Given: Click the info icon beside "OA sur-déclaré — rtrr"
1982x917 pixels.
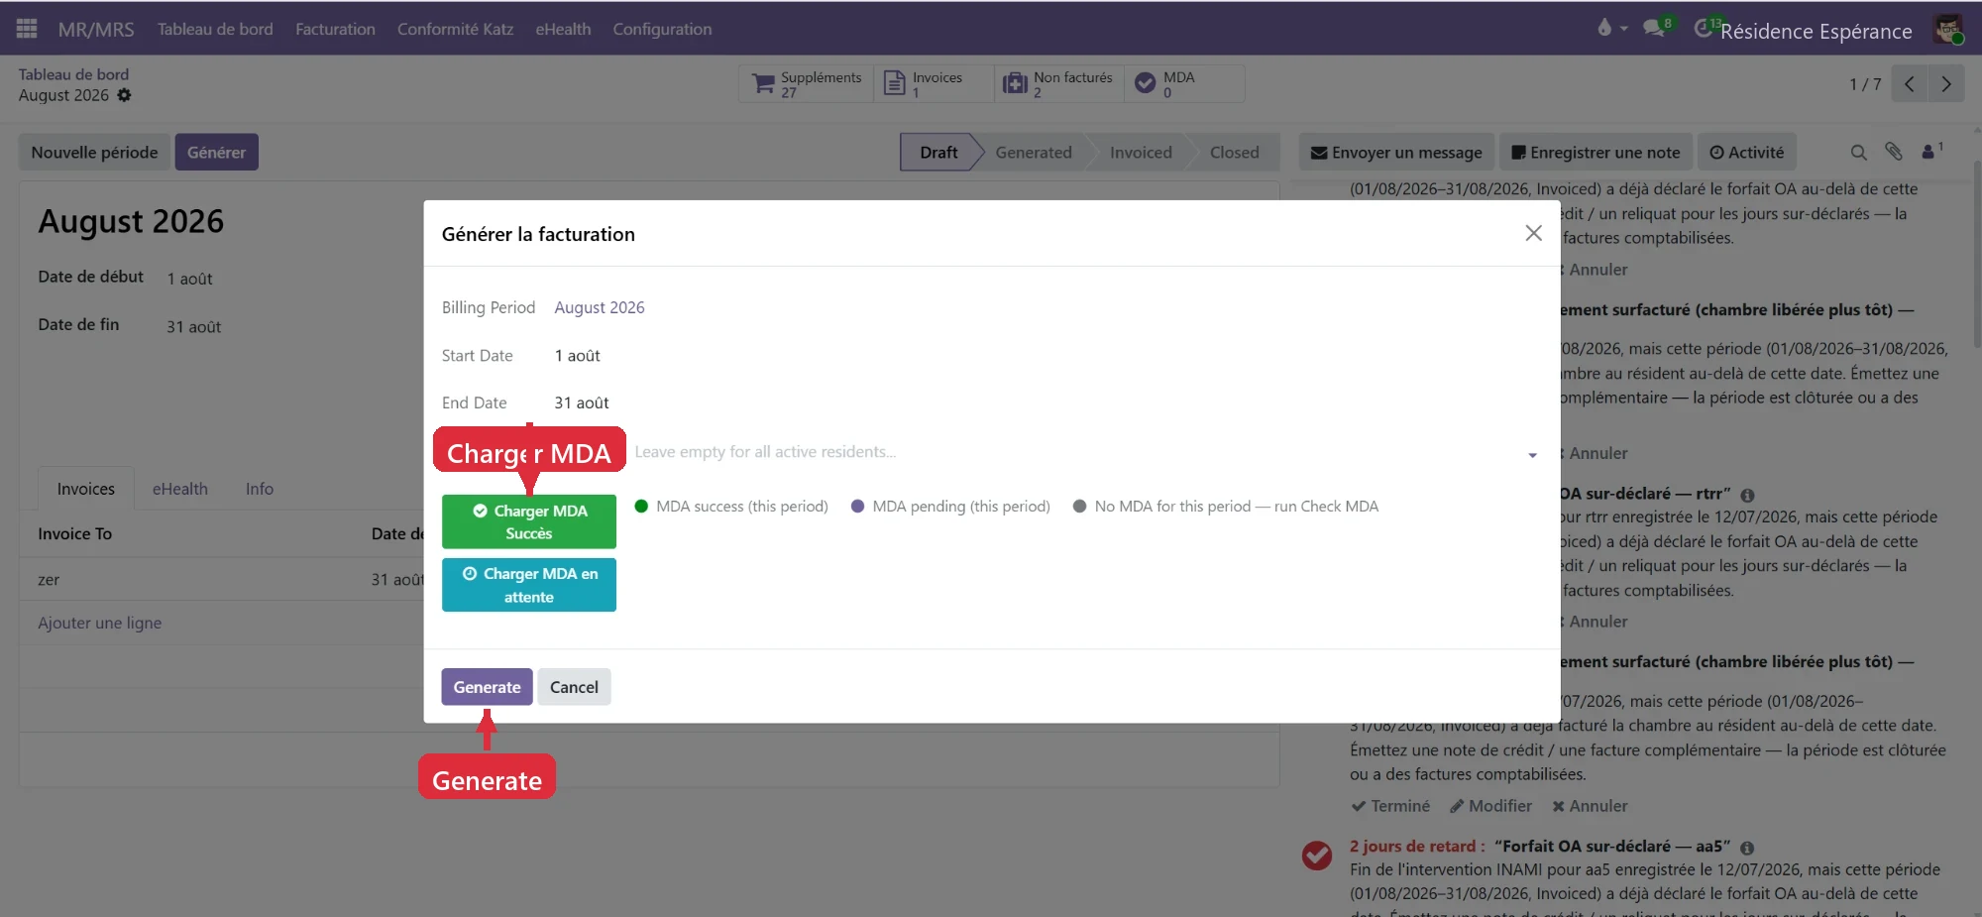Looking at the screenshot, I should [1747, 495].
